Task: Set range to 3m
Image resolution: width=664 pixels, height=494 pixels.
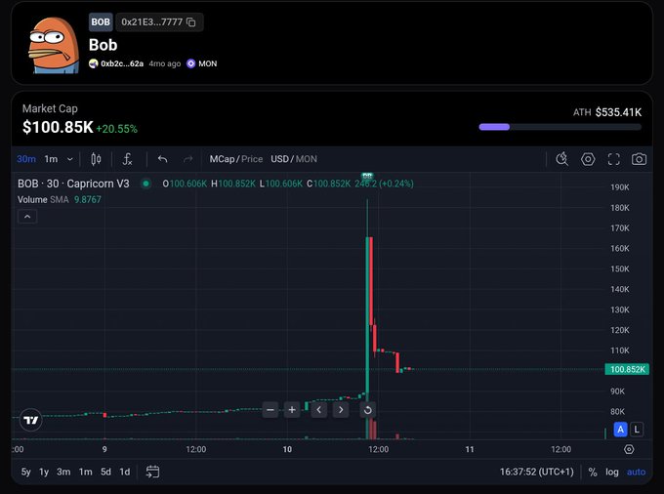Action: tap(63, 472)
